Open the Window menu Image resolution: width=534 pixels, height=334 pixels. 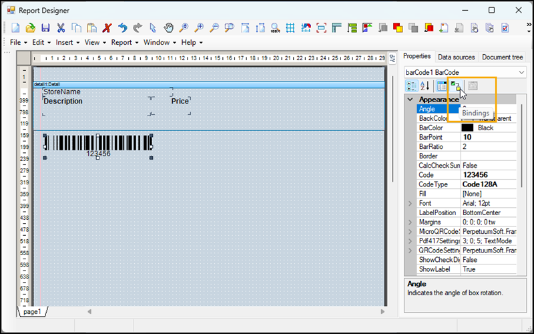pyautogui.click(x=160, y=42)
